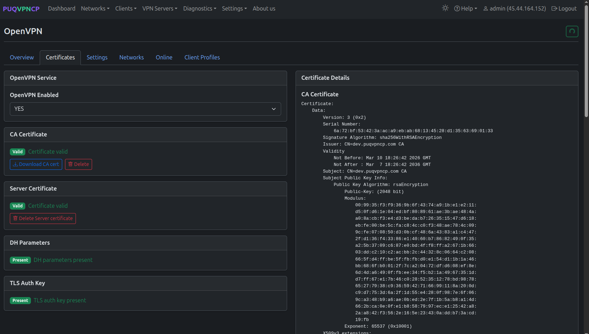Switch to the Online tab

pyautogui.click(x=164, y=57)
